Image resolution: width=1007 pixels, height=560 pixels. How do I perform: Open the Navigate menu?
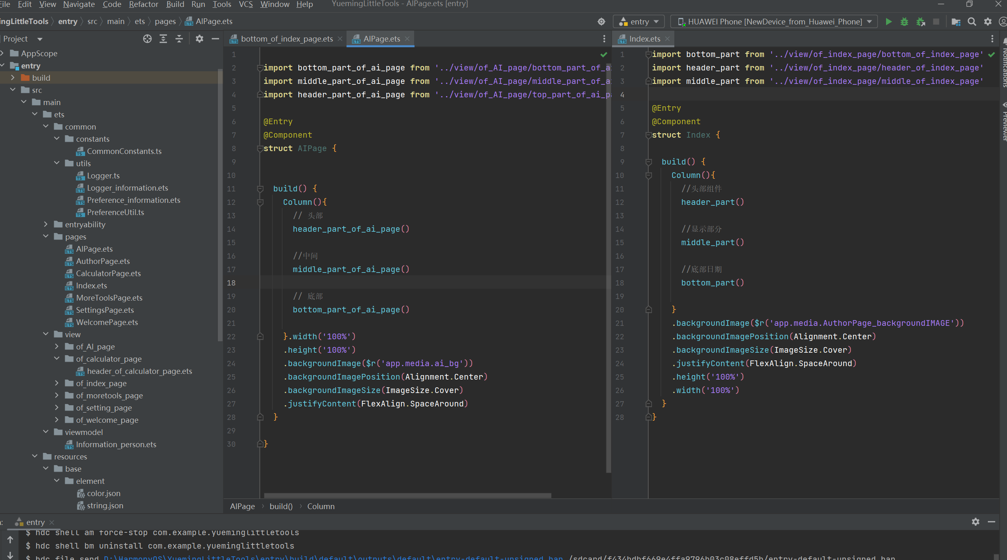(x=79, y=4)
